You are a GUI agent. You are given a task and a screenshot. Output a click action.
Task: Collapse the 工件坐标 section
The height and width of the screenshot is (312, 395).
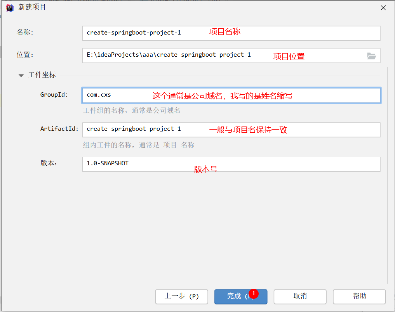(x=21, y=76)
